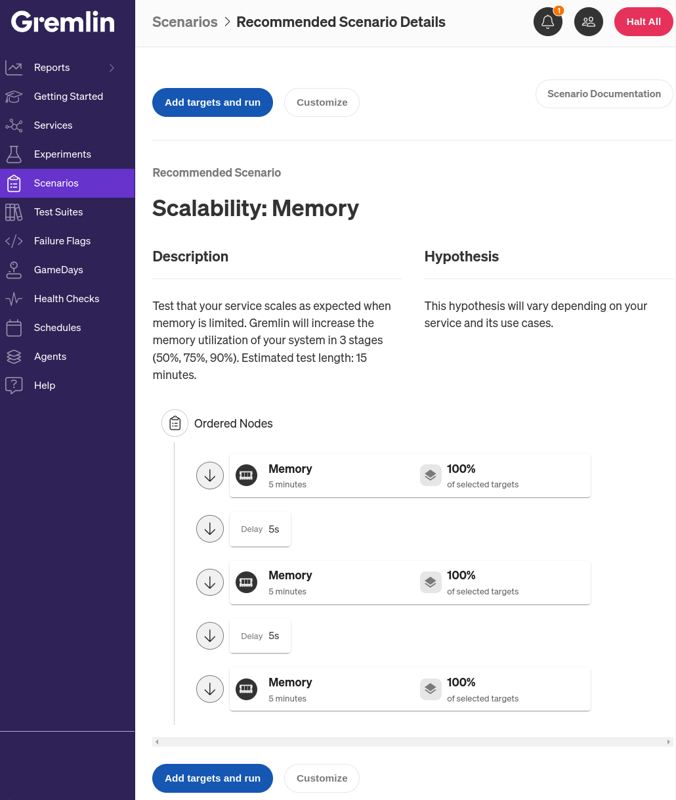Open notifications bell icon
The image size is (676, 800).
(x=548, y=22)
